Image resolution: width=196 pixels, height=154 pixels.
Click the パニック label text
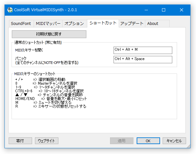21,58
